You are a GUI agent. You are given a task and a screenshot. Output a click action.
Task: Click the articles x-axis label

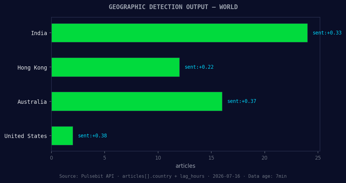(x=185, y=166)
